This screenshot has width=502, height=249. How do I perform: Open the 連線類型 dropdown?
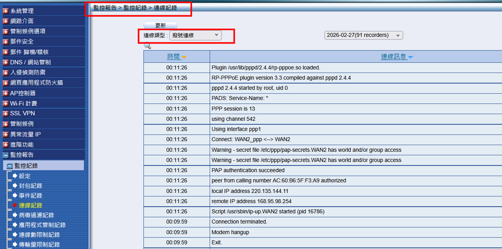(195, 35)
